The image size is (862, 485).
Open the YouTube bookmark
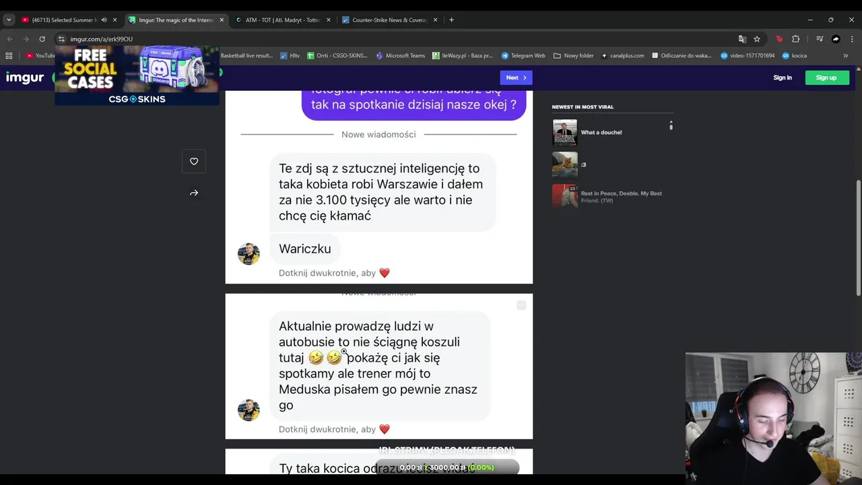40,55
